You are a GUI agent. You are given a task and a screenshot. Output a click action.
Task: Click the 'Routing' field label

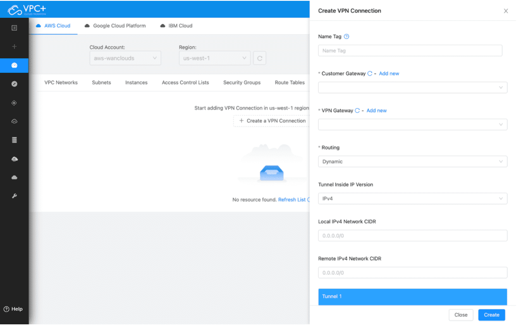[331, 148]
